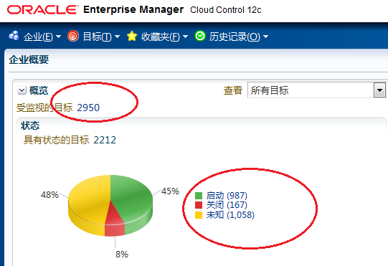Click the red Targets bullseye icon

pos(73,36)
